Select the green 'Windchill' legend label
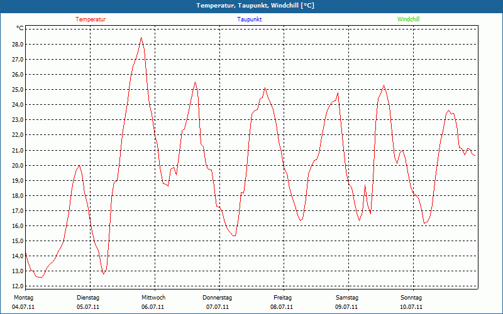The height and width of the screenshot is (314, 503). point(408,19)
